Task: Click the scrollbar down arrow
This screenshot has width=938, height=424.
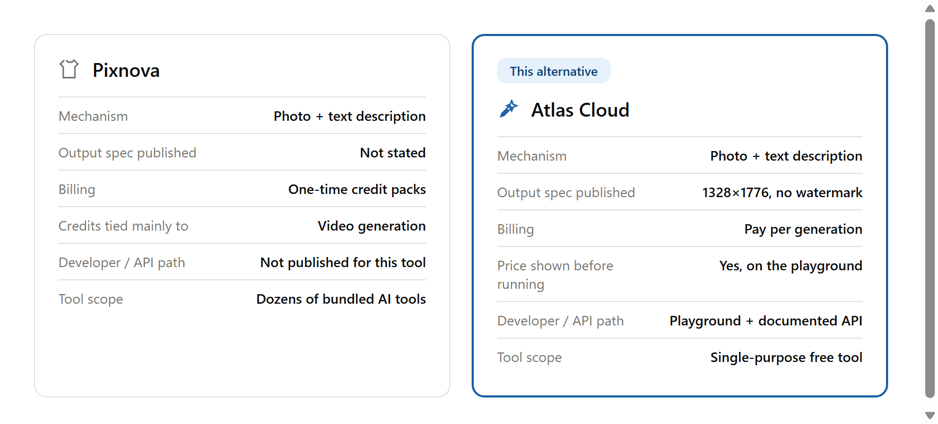Action: pyautogui.click(x=930, y=416)
